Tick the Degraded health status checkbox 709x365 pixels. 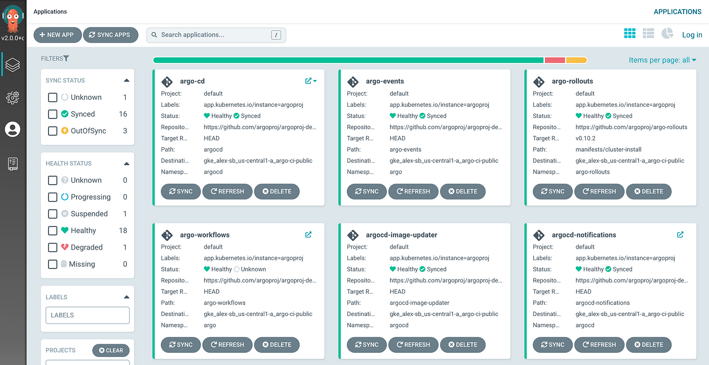coord(53,248)
